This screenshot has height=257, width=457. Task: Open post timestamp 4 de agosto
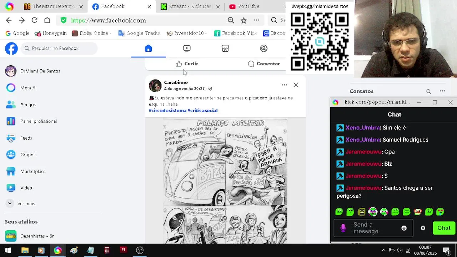coord(184,89)
